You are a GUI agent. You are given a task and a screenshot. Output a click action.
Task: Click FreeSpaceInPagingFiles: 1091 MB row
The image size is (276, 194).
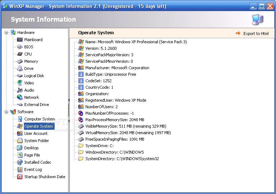pyautogui.click(x=115, y=139)
